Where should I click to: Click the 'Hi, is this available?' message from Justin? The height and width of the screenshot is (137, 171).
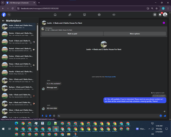[54, 84]
